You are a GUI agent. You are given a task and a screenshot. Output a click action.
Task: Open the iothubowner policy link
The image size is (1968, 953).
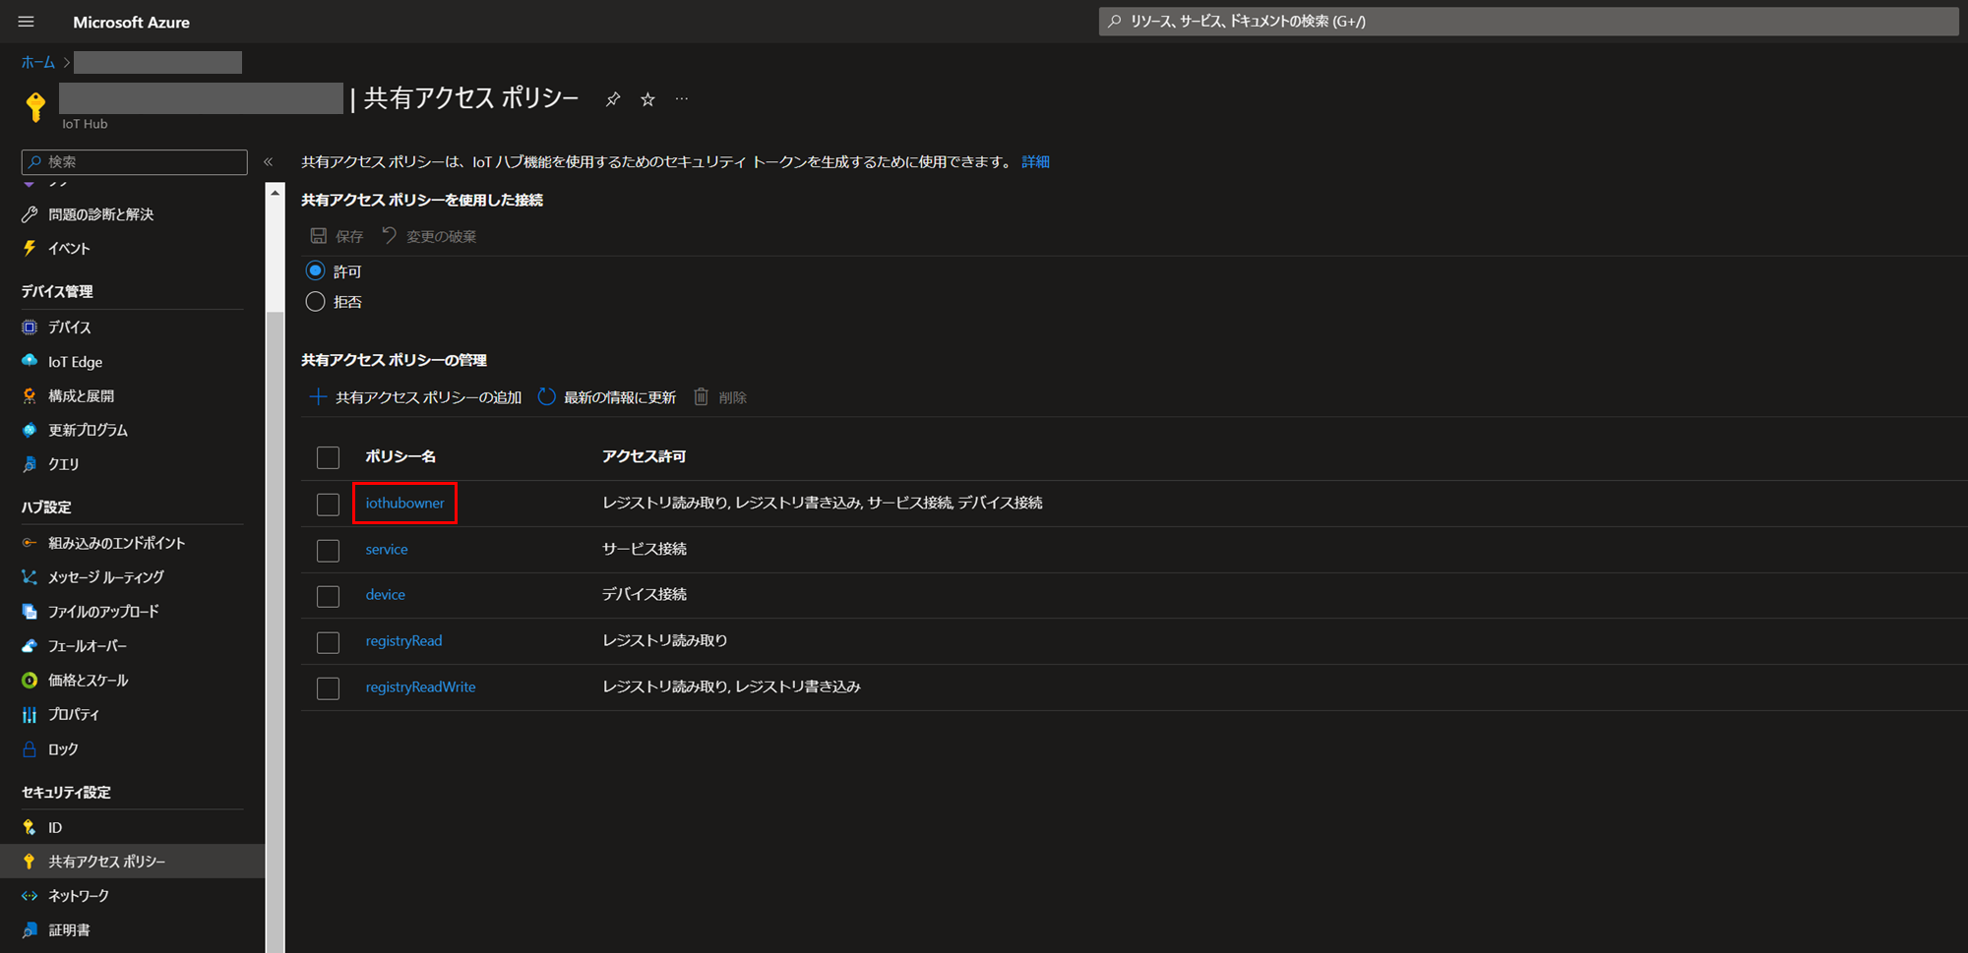(x=404, y=503)
